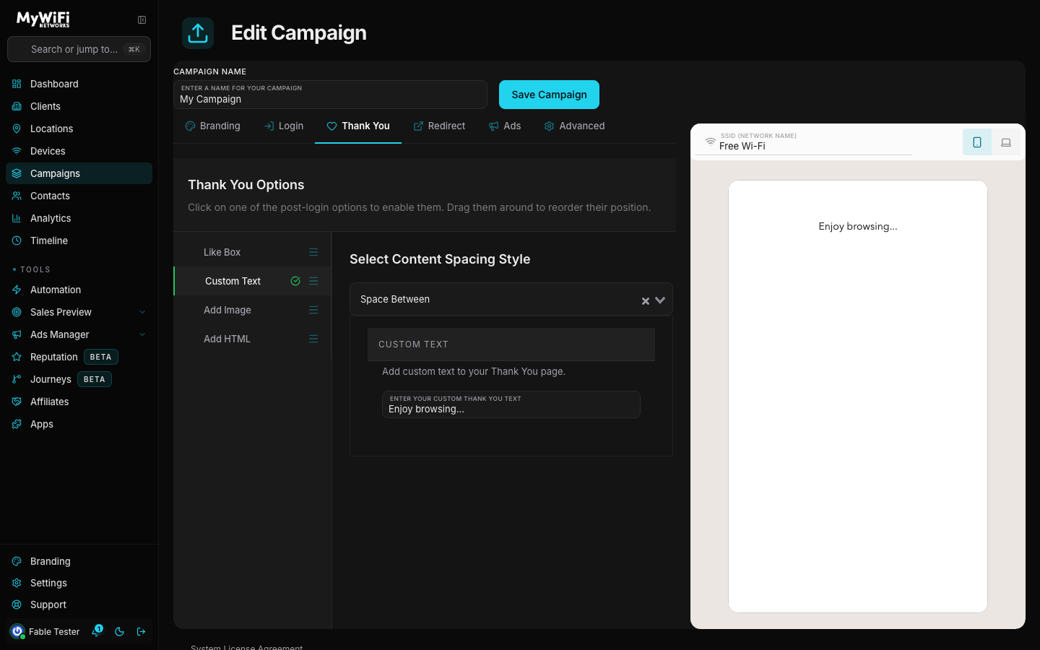Screen dimensions: 1040x650
Task: Click the Clients building icon
Action: (17, 106)
